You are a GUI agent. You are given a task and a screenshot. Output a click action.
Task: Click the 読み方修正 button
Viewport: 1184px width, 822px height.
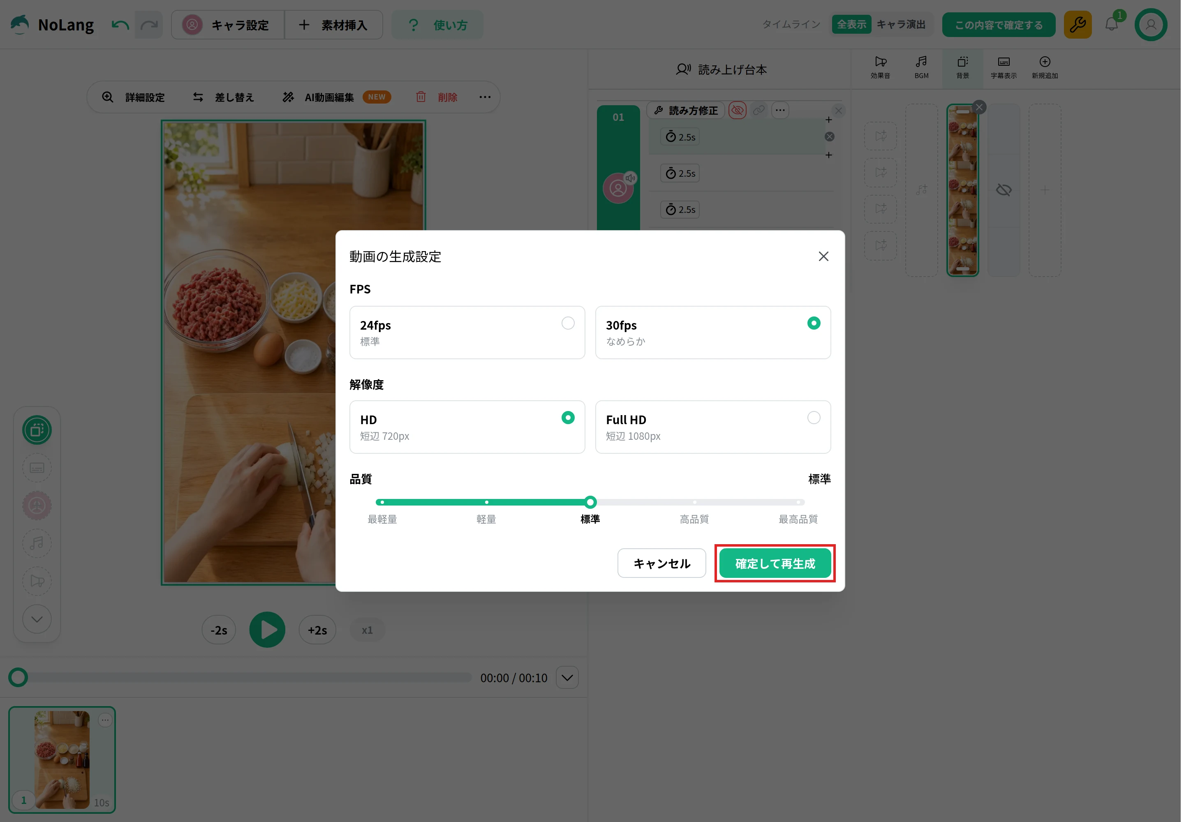[686, 110]
